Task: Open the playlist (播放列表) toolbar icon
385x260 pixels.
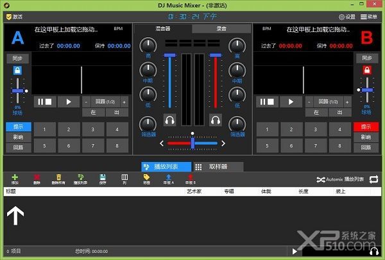Action: tap(81, 177)
